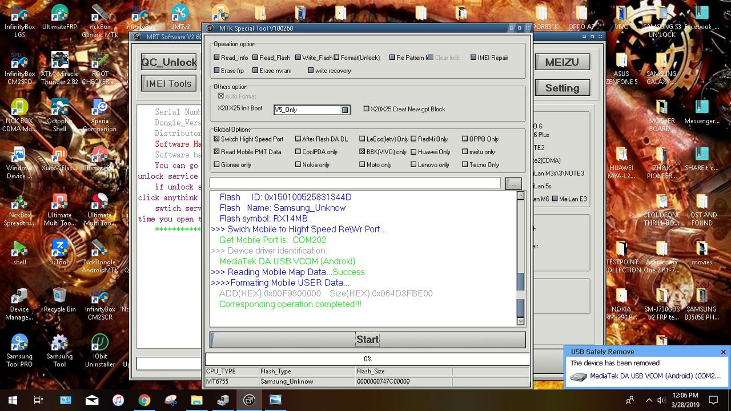
Task: Open Google Chrome from taskbar
Action: pyautogui.click(x=144, y=400)
